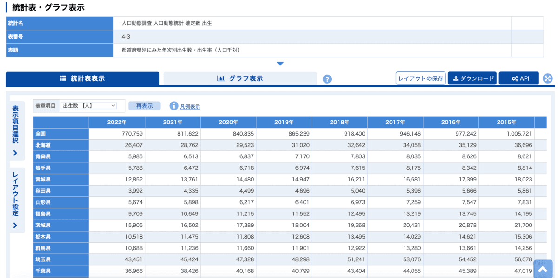Click the 茨城県 row header

point(61,225)
